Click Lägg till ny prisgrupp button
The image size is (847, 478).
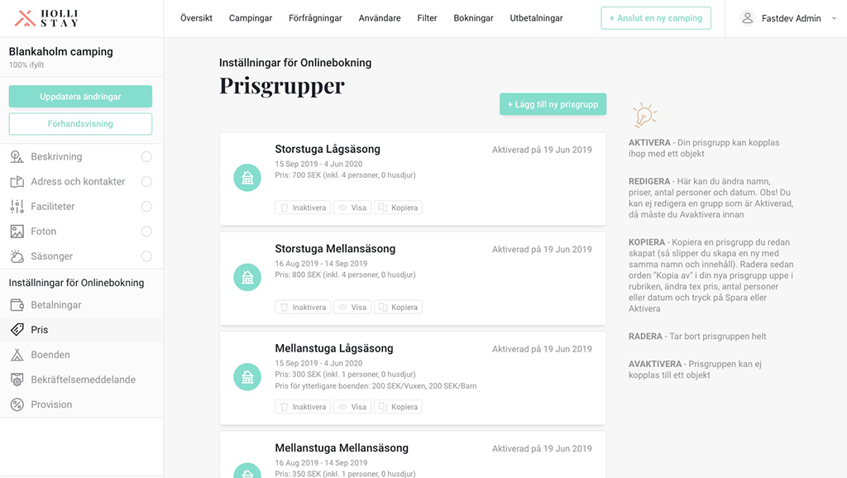tap(553, 104)
